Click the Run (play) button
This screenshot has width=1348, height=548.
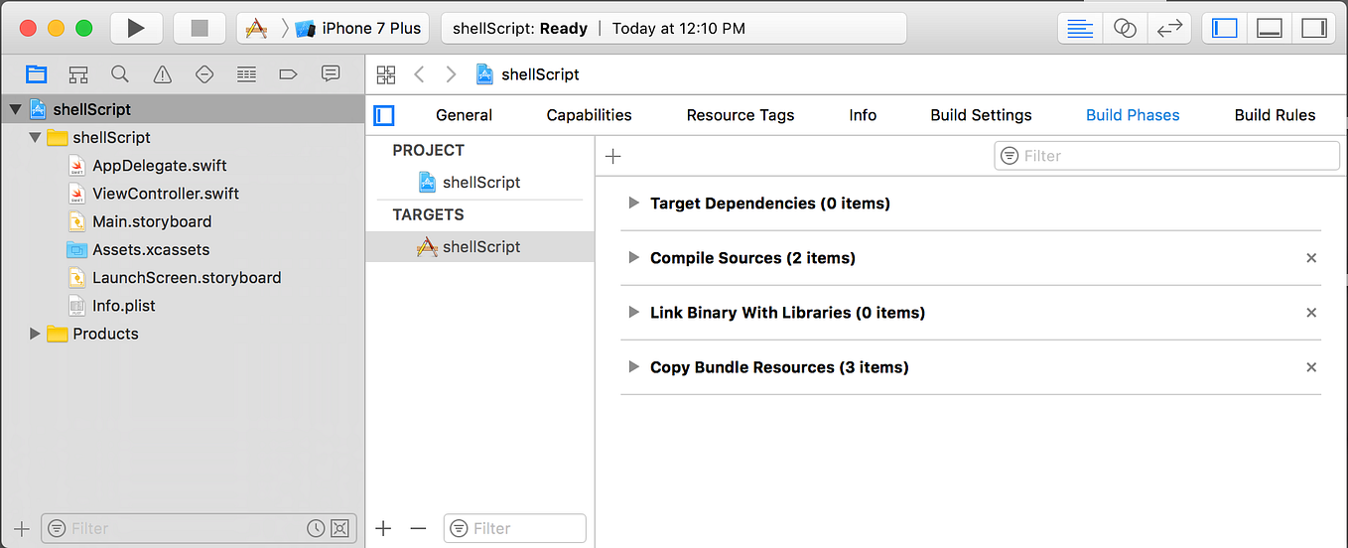(136, 28)
